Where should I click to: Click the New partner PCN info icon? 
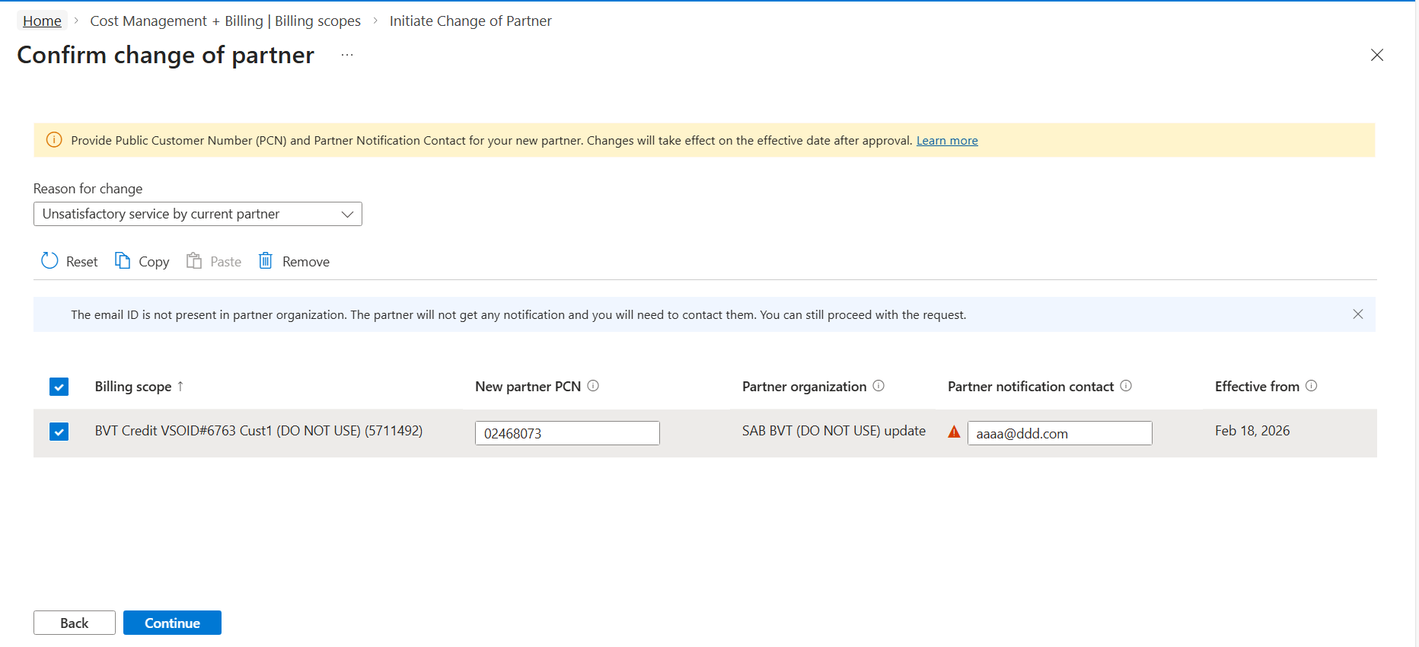593,386
